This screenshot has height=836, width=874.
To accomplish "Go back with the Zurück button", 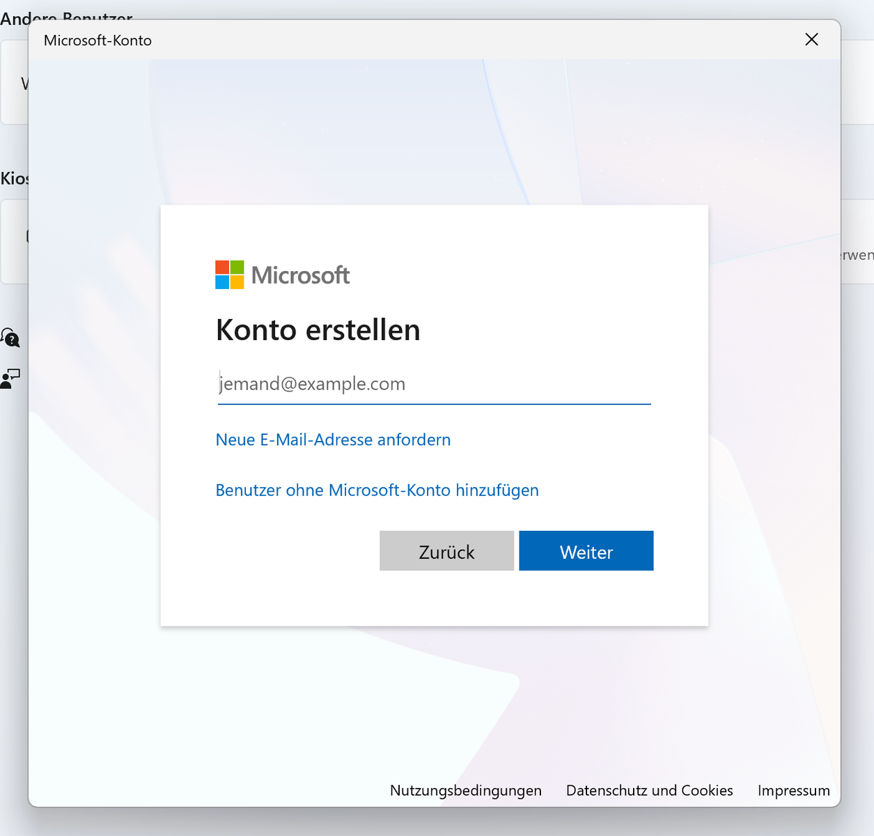I will 446,551.
